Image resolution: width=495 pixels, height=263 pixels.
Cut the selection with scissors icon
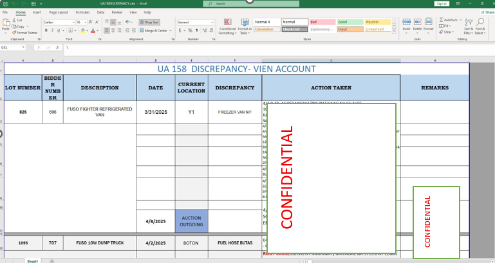tap(14, 20)
